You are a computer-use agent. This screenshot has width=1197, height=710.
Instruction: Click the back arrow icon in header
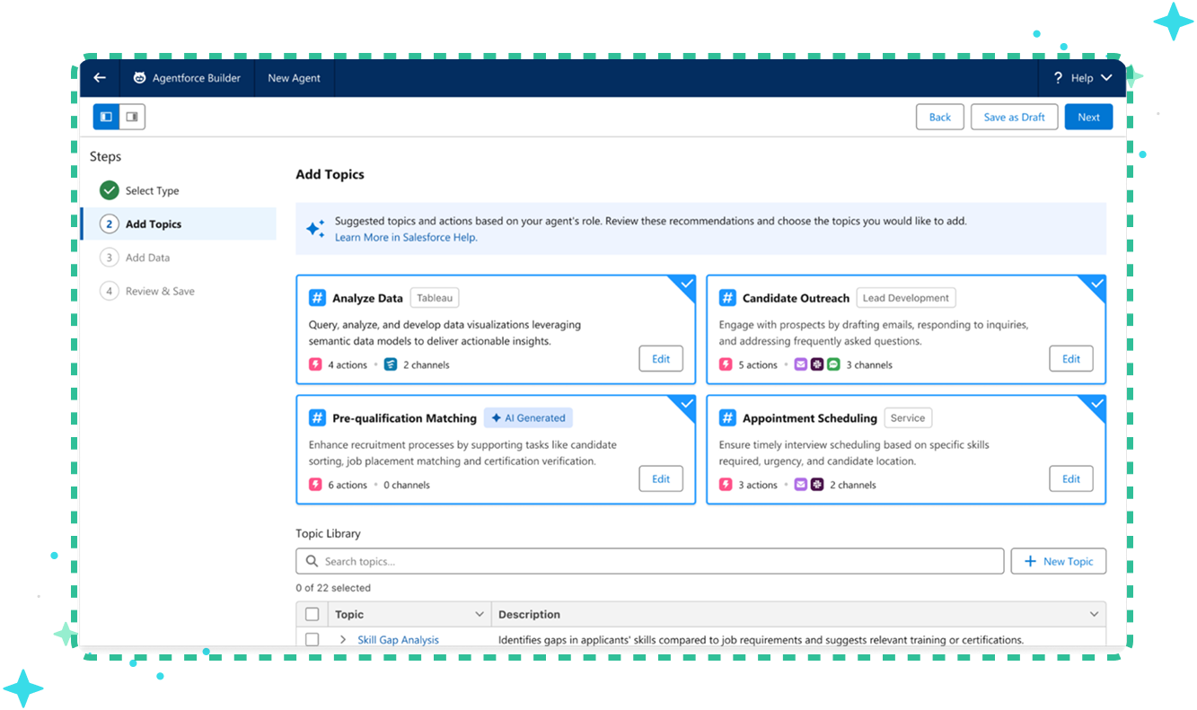tap(100, 78)
